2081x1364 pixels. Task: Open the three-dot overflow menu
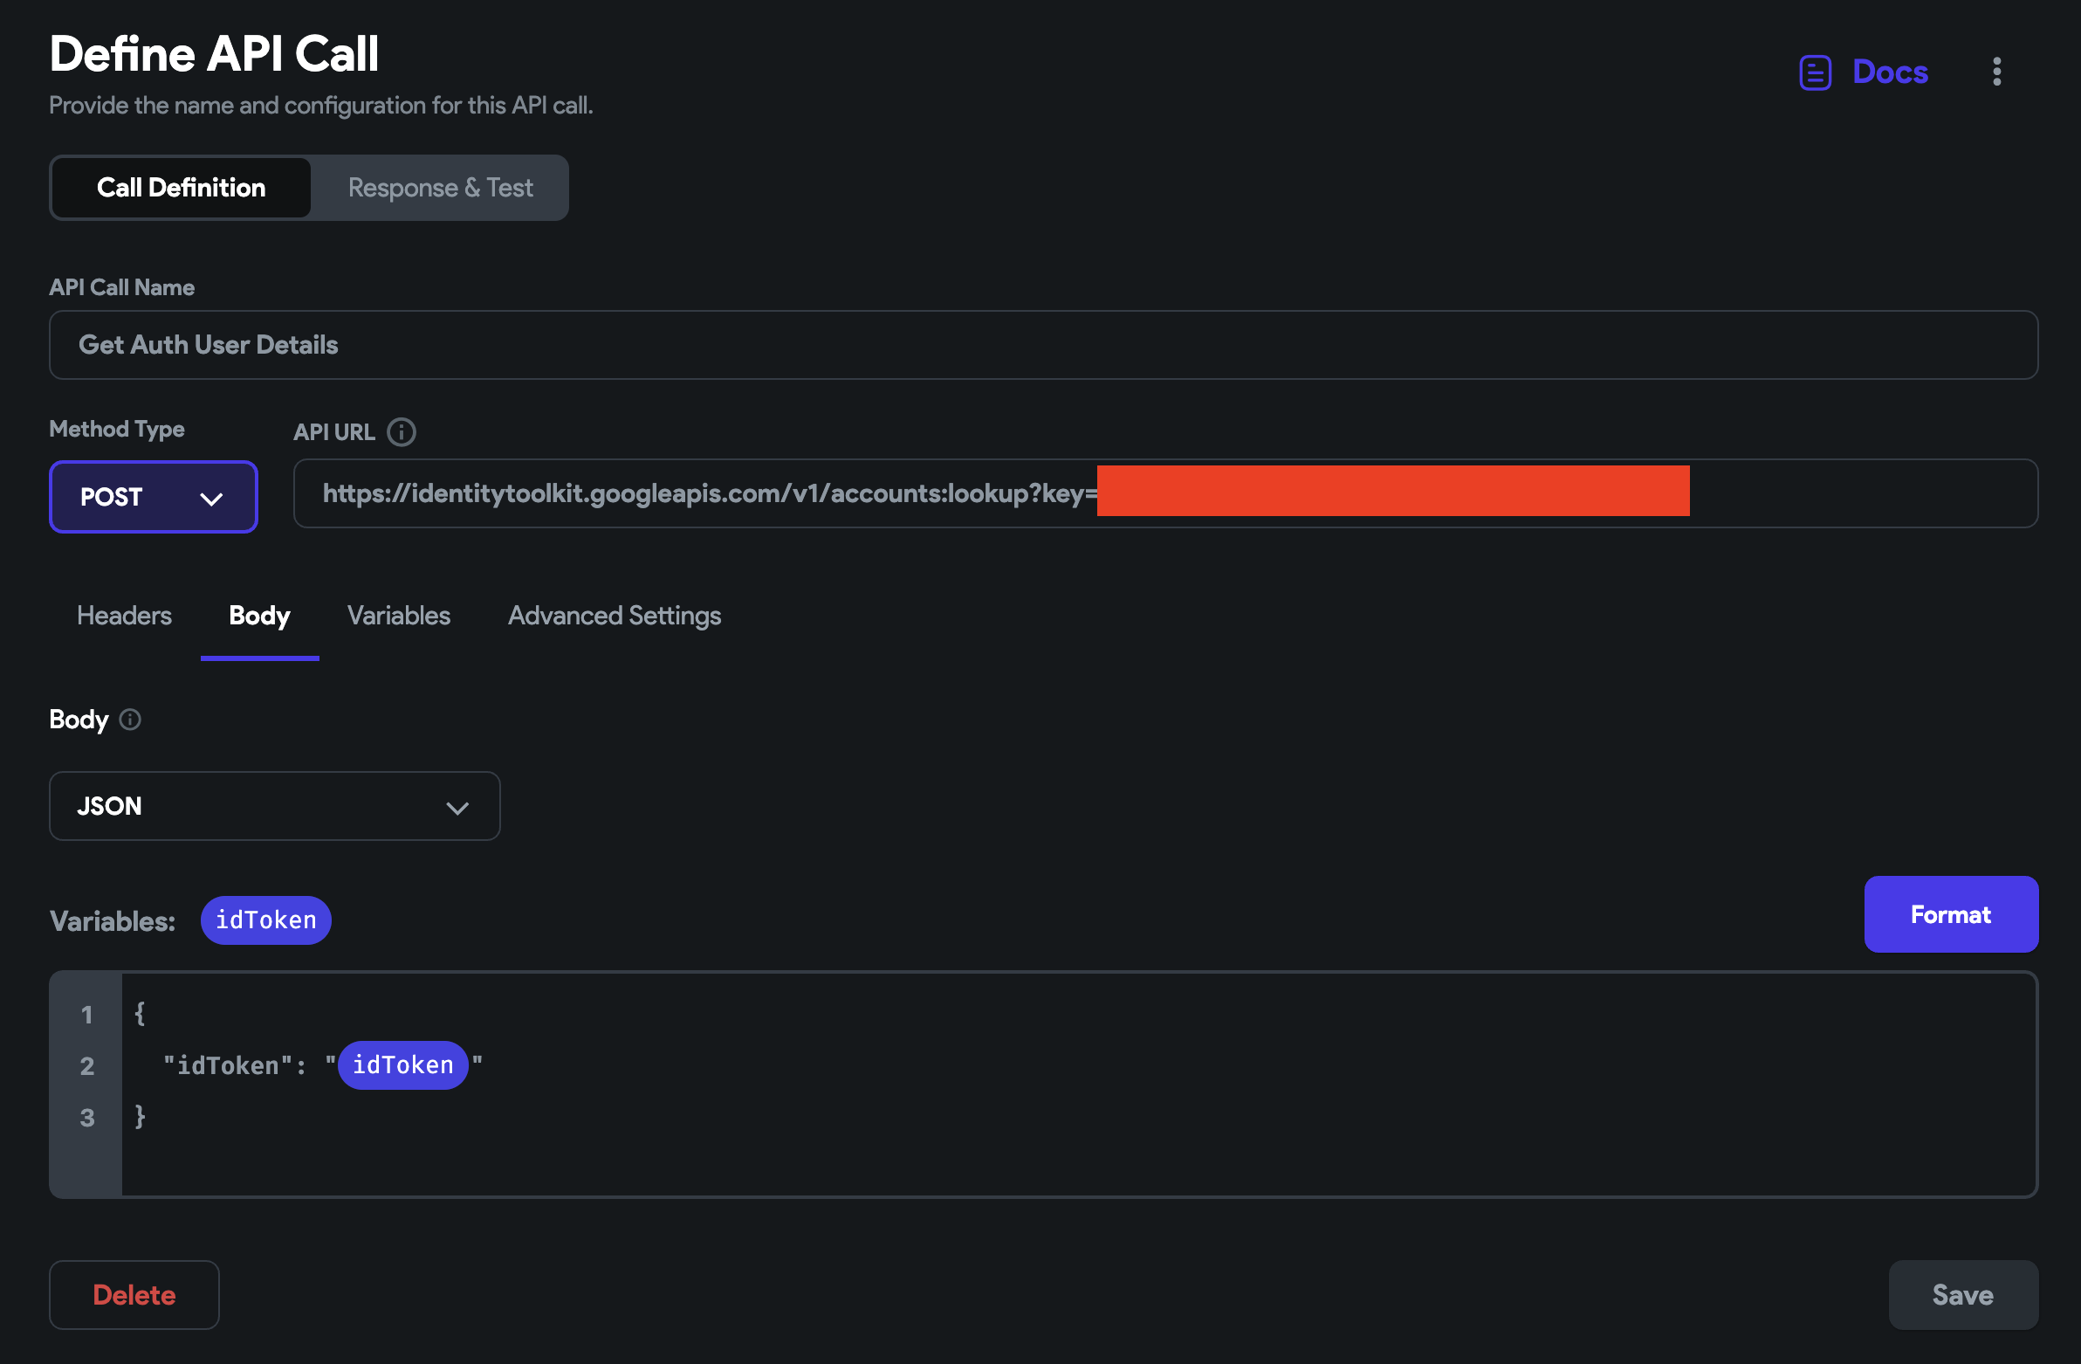click(x=1997, y=72)
